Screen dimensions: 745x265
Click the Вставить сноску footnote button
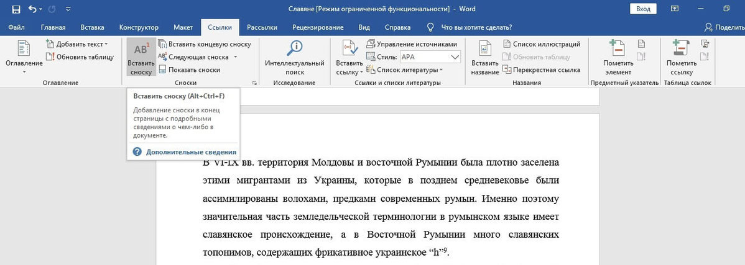click(141, 57)
